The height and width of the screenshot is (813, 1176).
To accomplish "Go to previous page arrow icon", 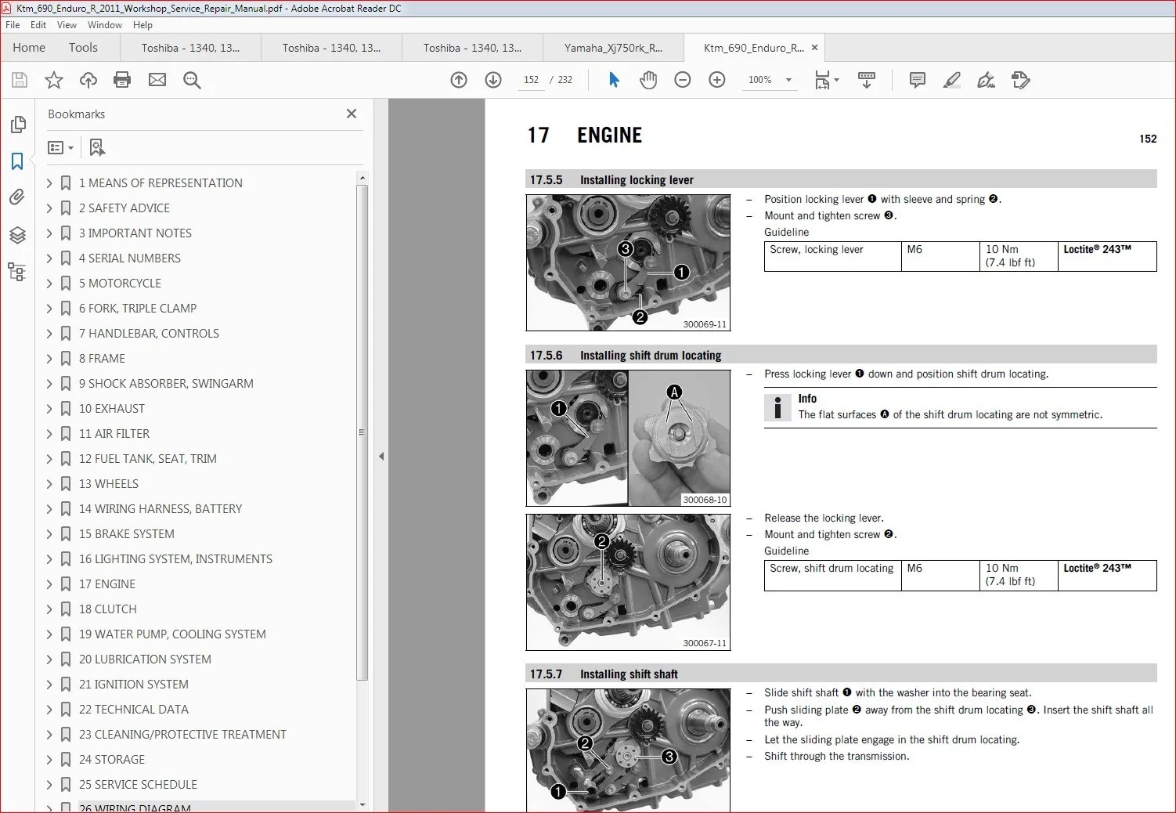I will pyautogui.click(x=459, y=80).
